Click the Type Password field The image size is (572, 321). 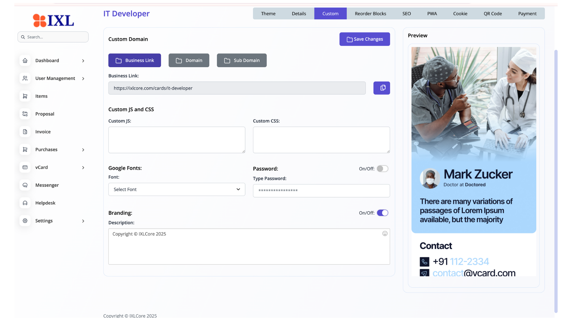point(321,191)
